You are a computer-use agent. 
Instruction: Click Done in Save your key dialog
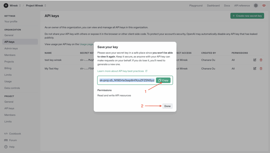coord(167,106)
